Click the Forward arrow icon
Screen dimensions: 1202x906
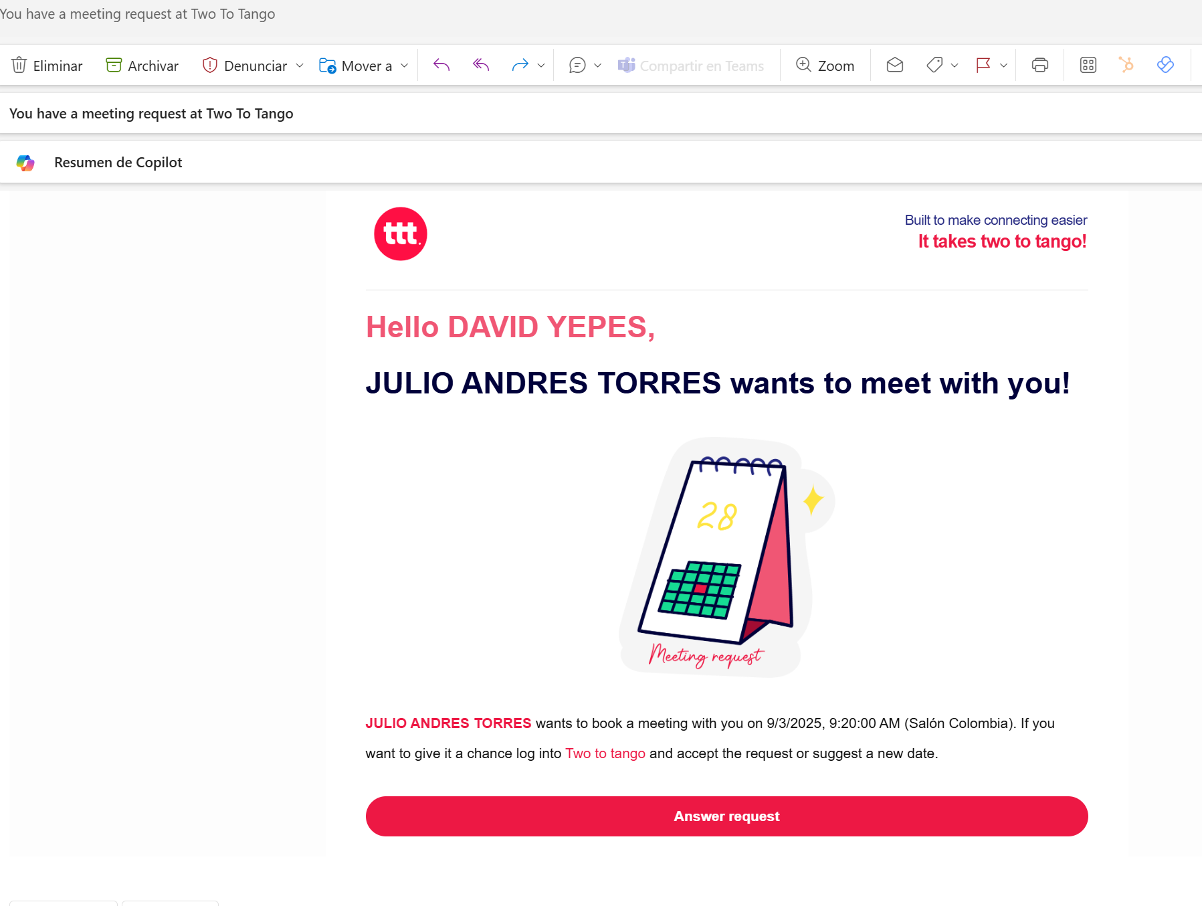520,65
